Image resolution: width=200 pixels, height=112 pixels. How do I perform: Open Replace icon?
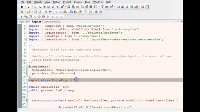(76, 12)
